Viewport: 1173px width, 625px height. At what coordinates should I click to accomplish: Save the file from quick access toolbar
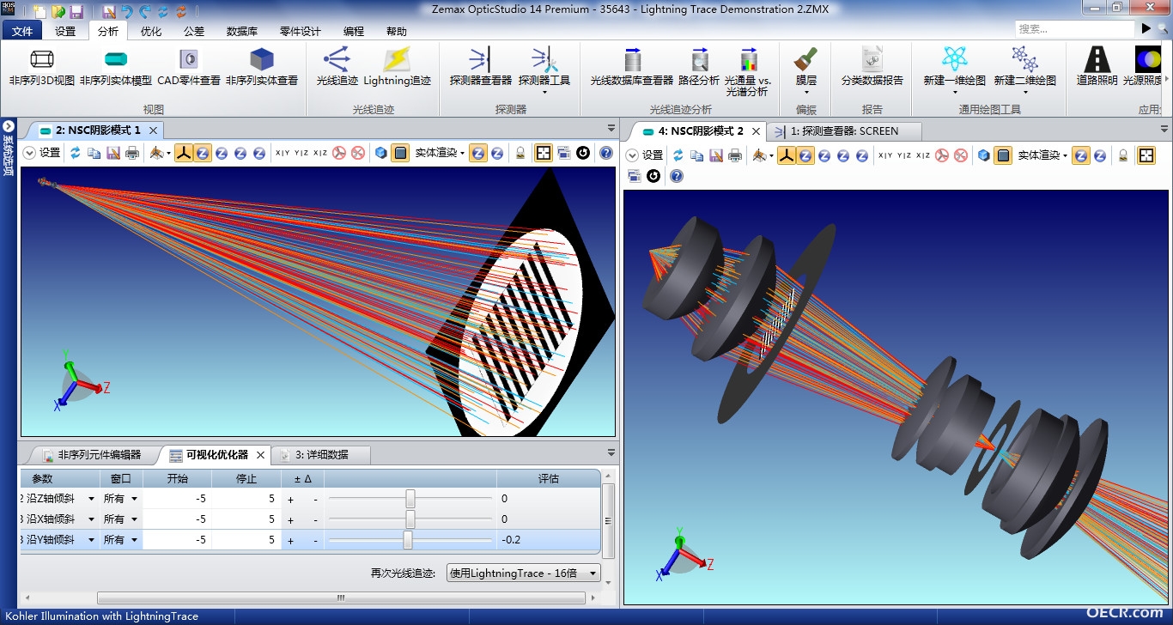point(76,12)
